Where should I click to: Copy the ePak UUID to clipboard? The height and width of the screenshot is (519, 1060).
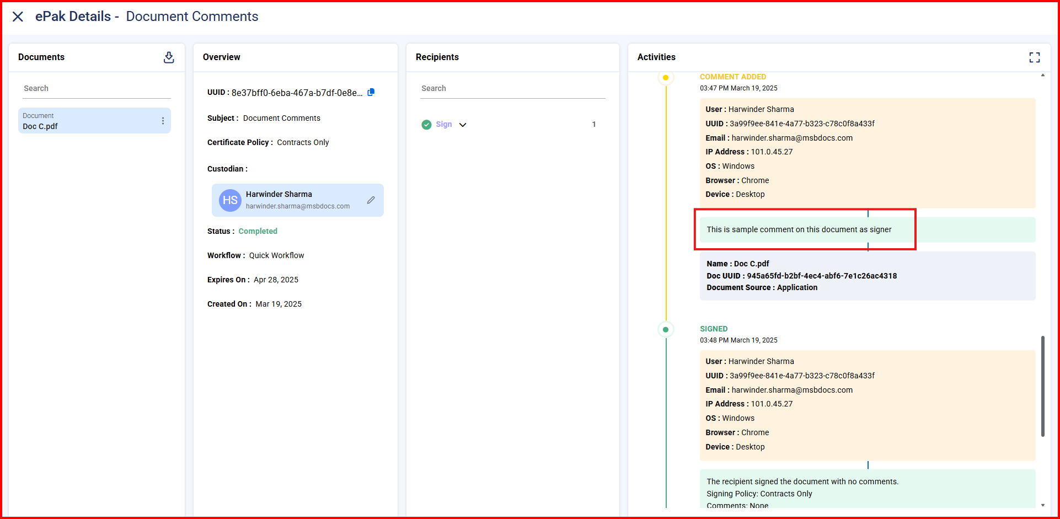coord(371,92)
